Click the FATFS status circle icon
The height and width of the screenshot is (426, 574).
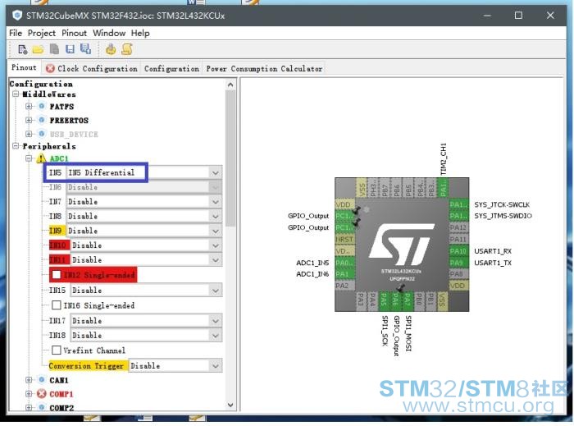[42, 106]
